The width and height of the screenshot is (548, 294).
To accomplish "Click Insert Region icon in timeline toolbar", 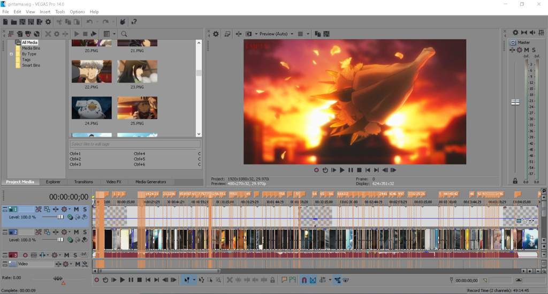I will (x=293, y=280).
